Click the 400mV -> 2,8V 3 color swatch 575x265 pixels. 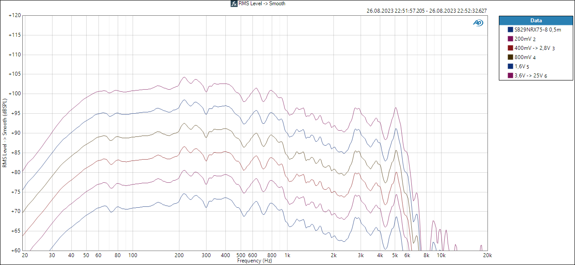[x=510, y=48]
